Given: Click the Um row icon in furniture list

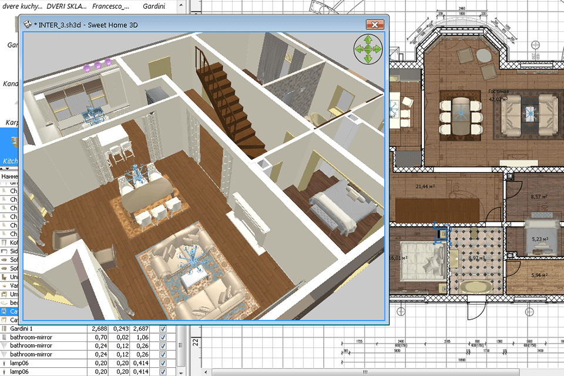Looking at the screenshot, I should tap(4, 294).
